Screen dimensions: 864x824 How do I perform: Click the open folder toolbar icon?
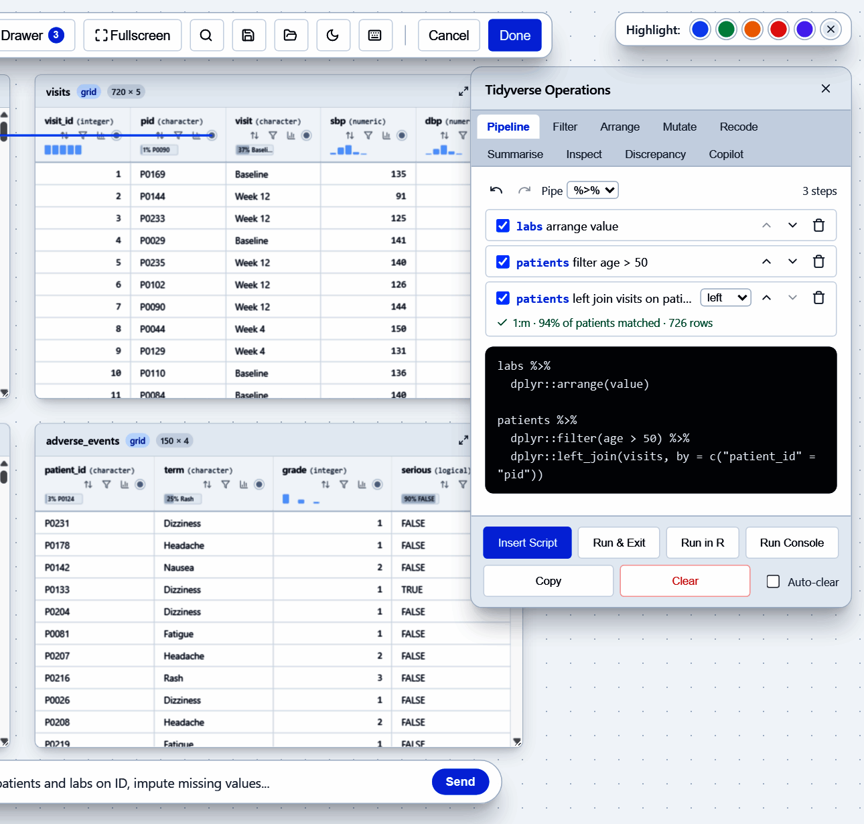(x=291, y=36)
